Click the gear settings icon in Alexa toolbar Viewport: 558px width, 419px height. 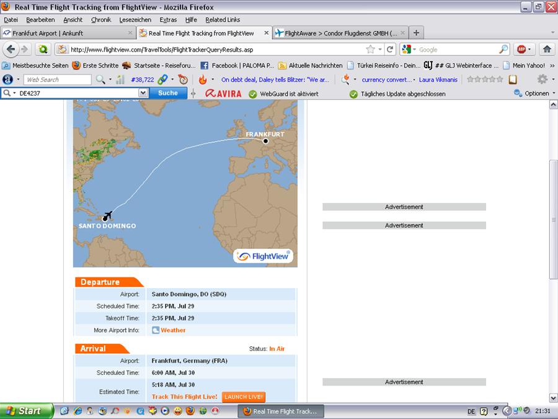pyautogui.click(x=542, y=79)
